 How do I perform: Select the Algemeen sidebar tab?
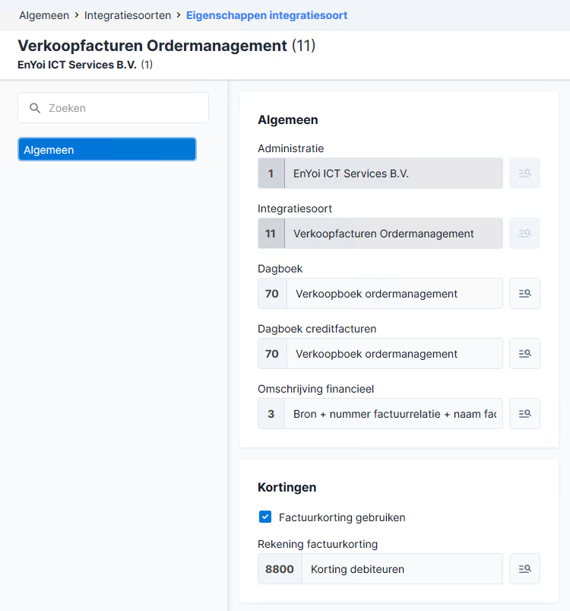[107, 149]
